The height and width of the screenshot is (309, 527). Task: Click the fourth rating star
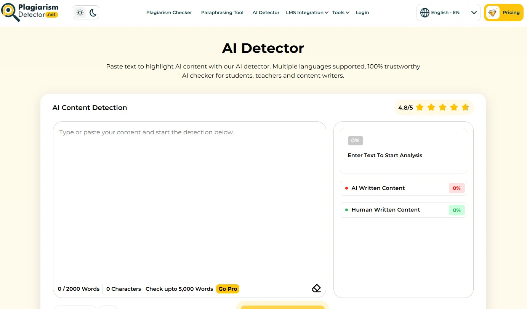pos(454,107)
